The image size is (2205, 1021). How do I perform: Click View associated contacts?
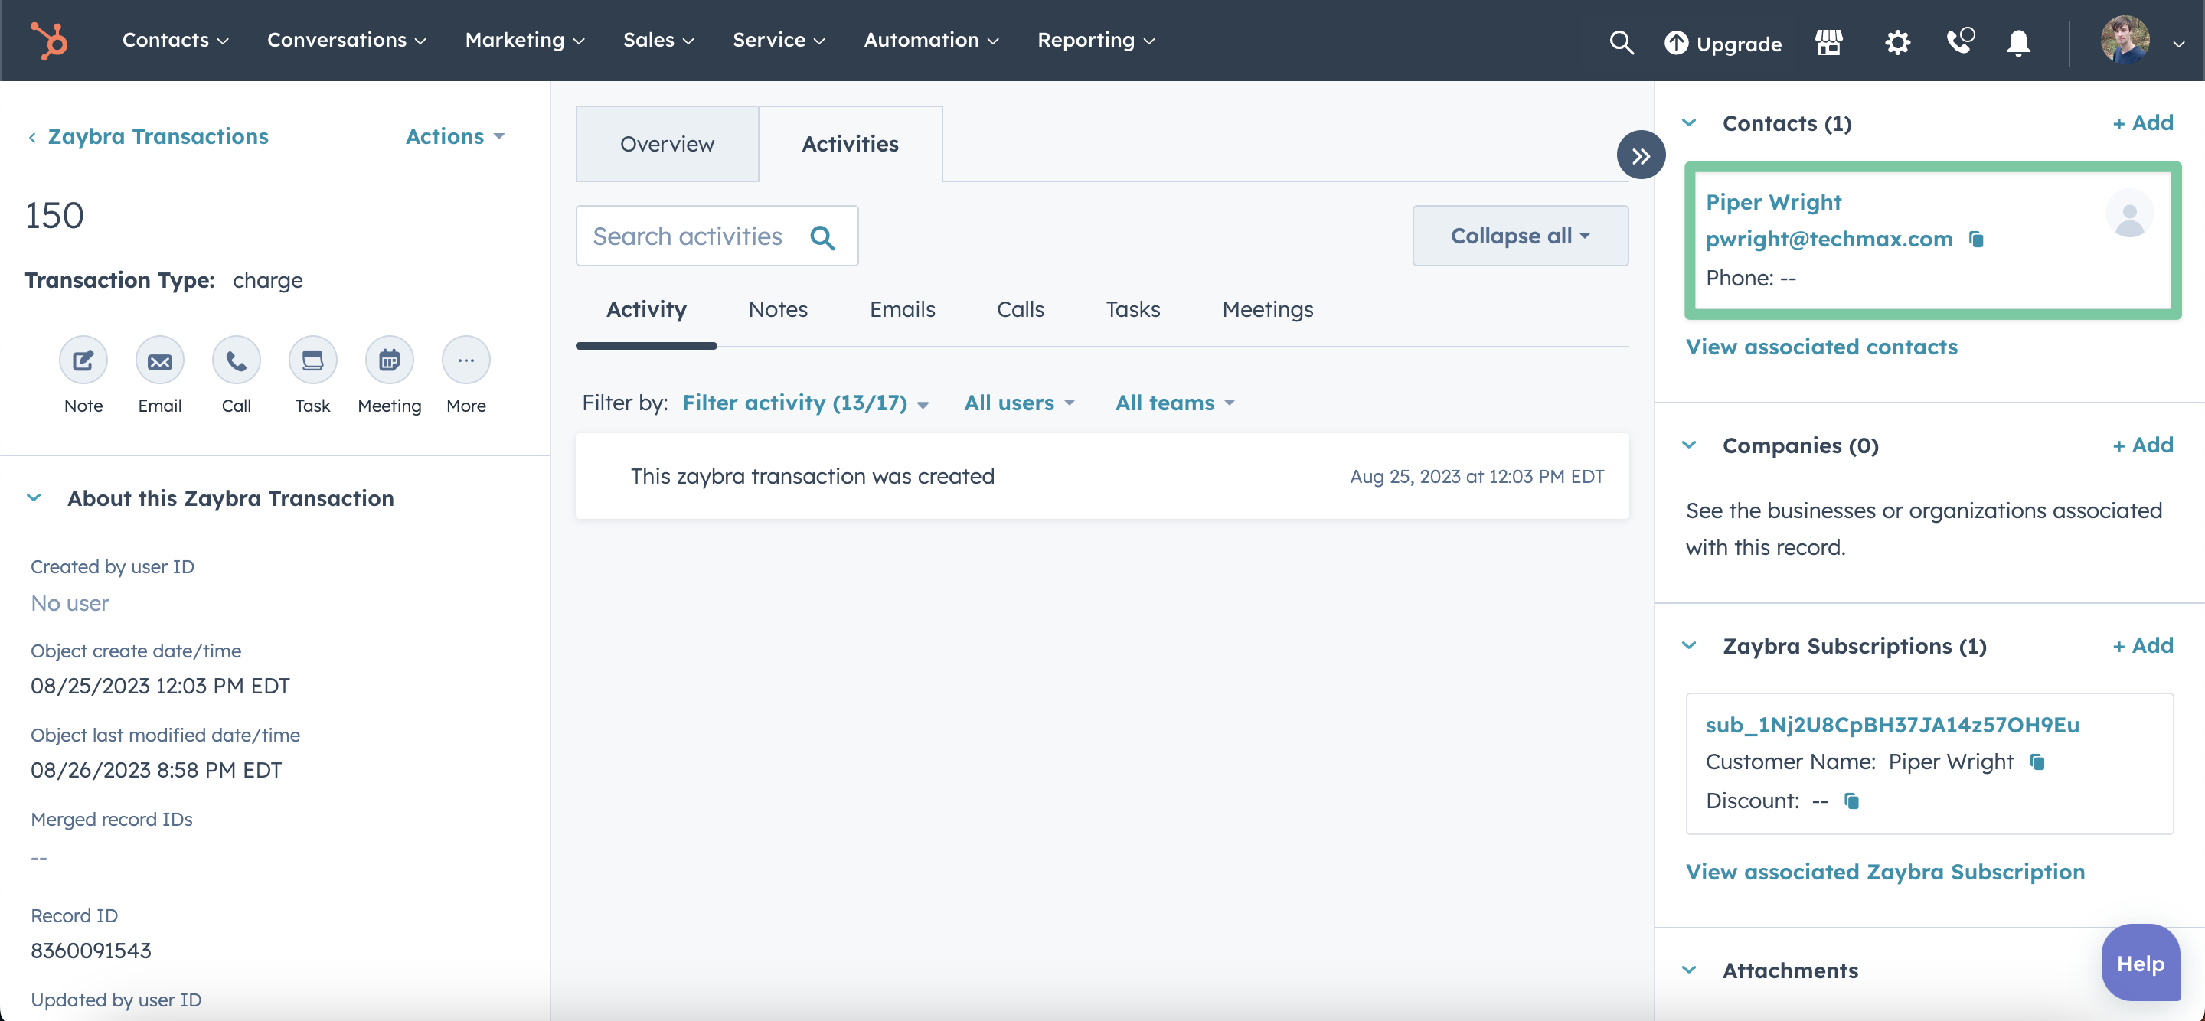(1821, 347)
